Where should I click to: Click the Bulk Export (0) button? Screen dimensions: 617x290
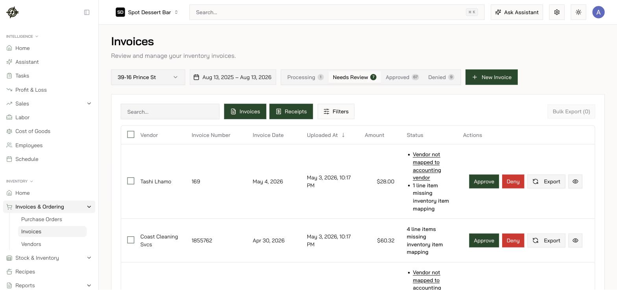click(x=571, y=111)
